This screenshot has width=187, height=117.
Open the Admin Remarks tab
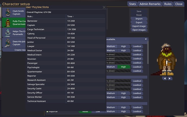coord(150,4)
